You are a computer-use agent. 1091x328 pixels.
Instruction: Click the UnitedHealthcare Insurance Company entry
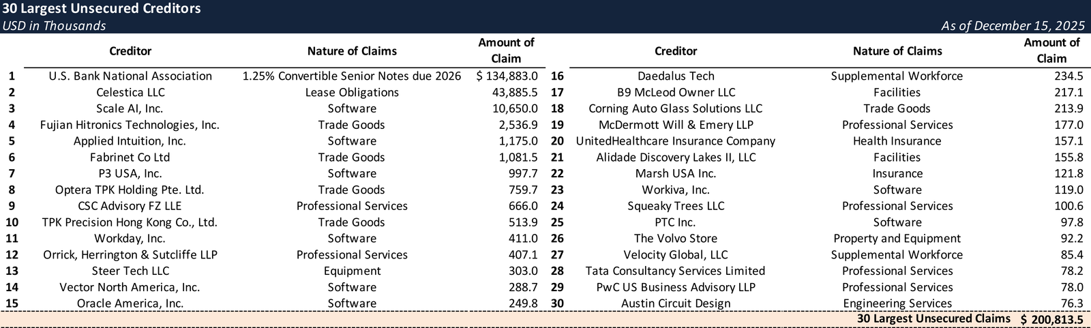point(676,141)
